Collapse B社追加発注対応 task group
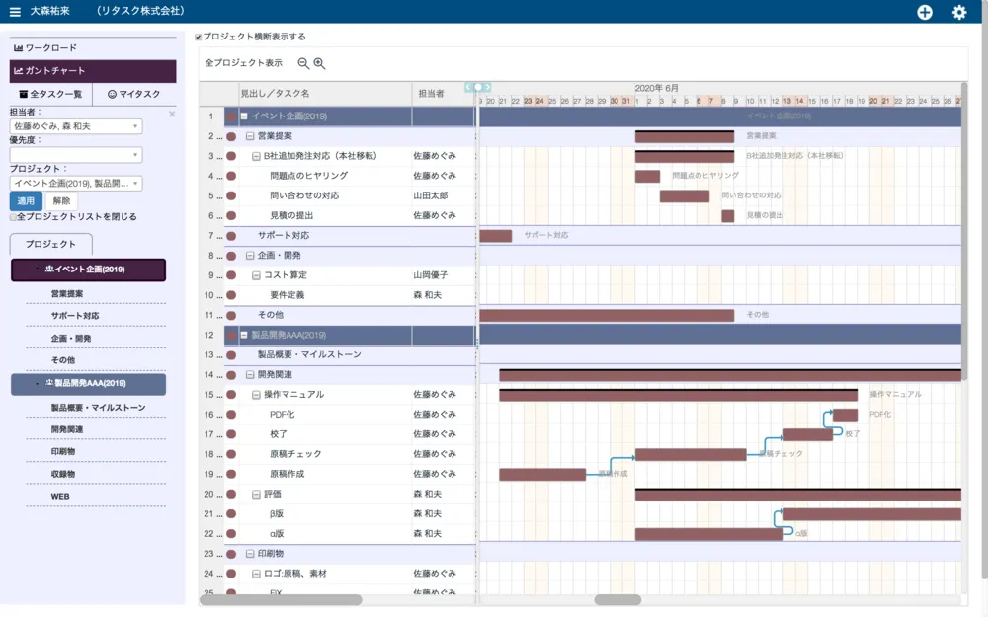 point(257,156)
